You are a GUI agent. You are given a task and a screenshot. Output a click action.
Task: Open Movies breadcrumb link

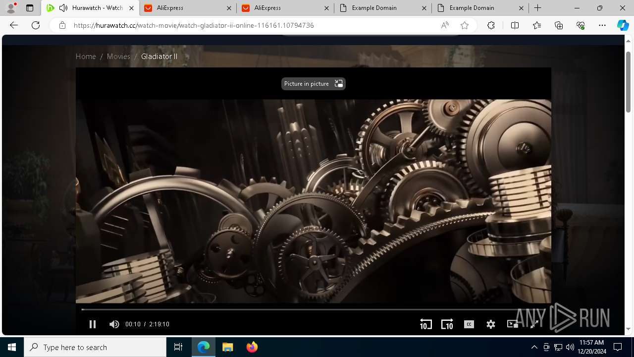tap(118, 57)
